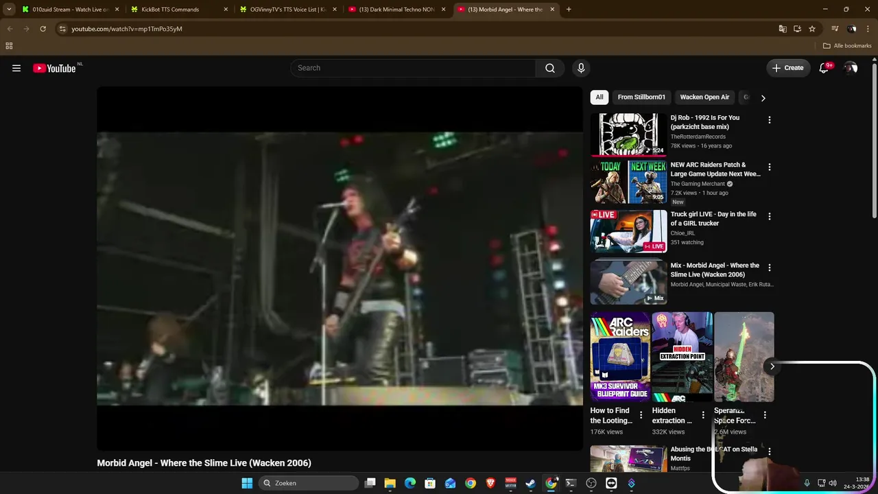Open Dj Rob 1992 Is For You thumbnail
The image size is (878, 494).
(x=628, y=135)
